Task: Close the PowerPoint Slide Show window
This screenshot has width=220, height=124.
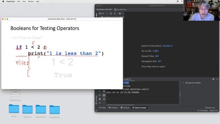Action: (3, 19)
